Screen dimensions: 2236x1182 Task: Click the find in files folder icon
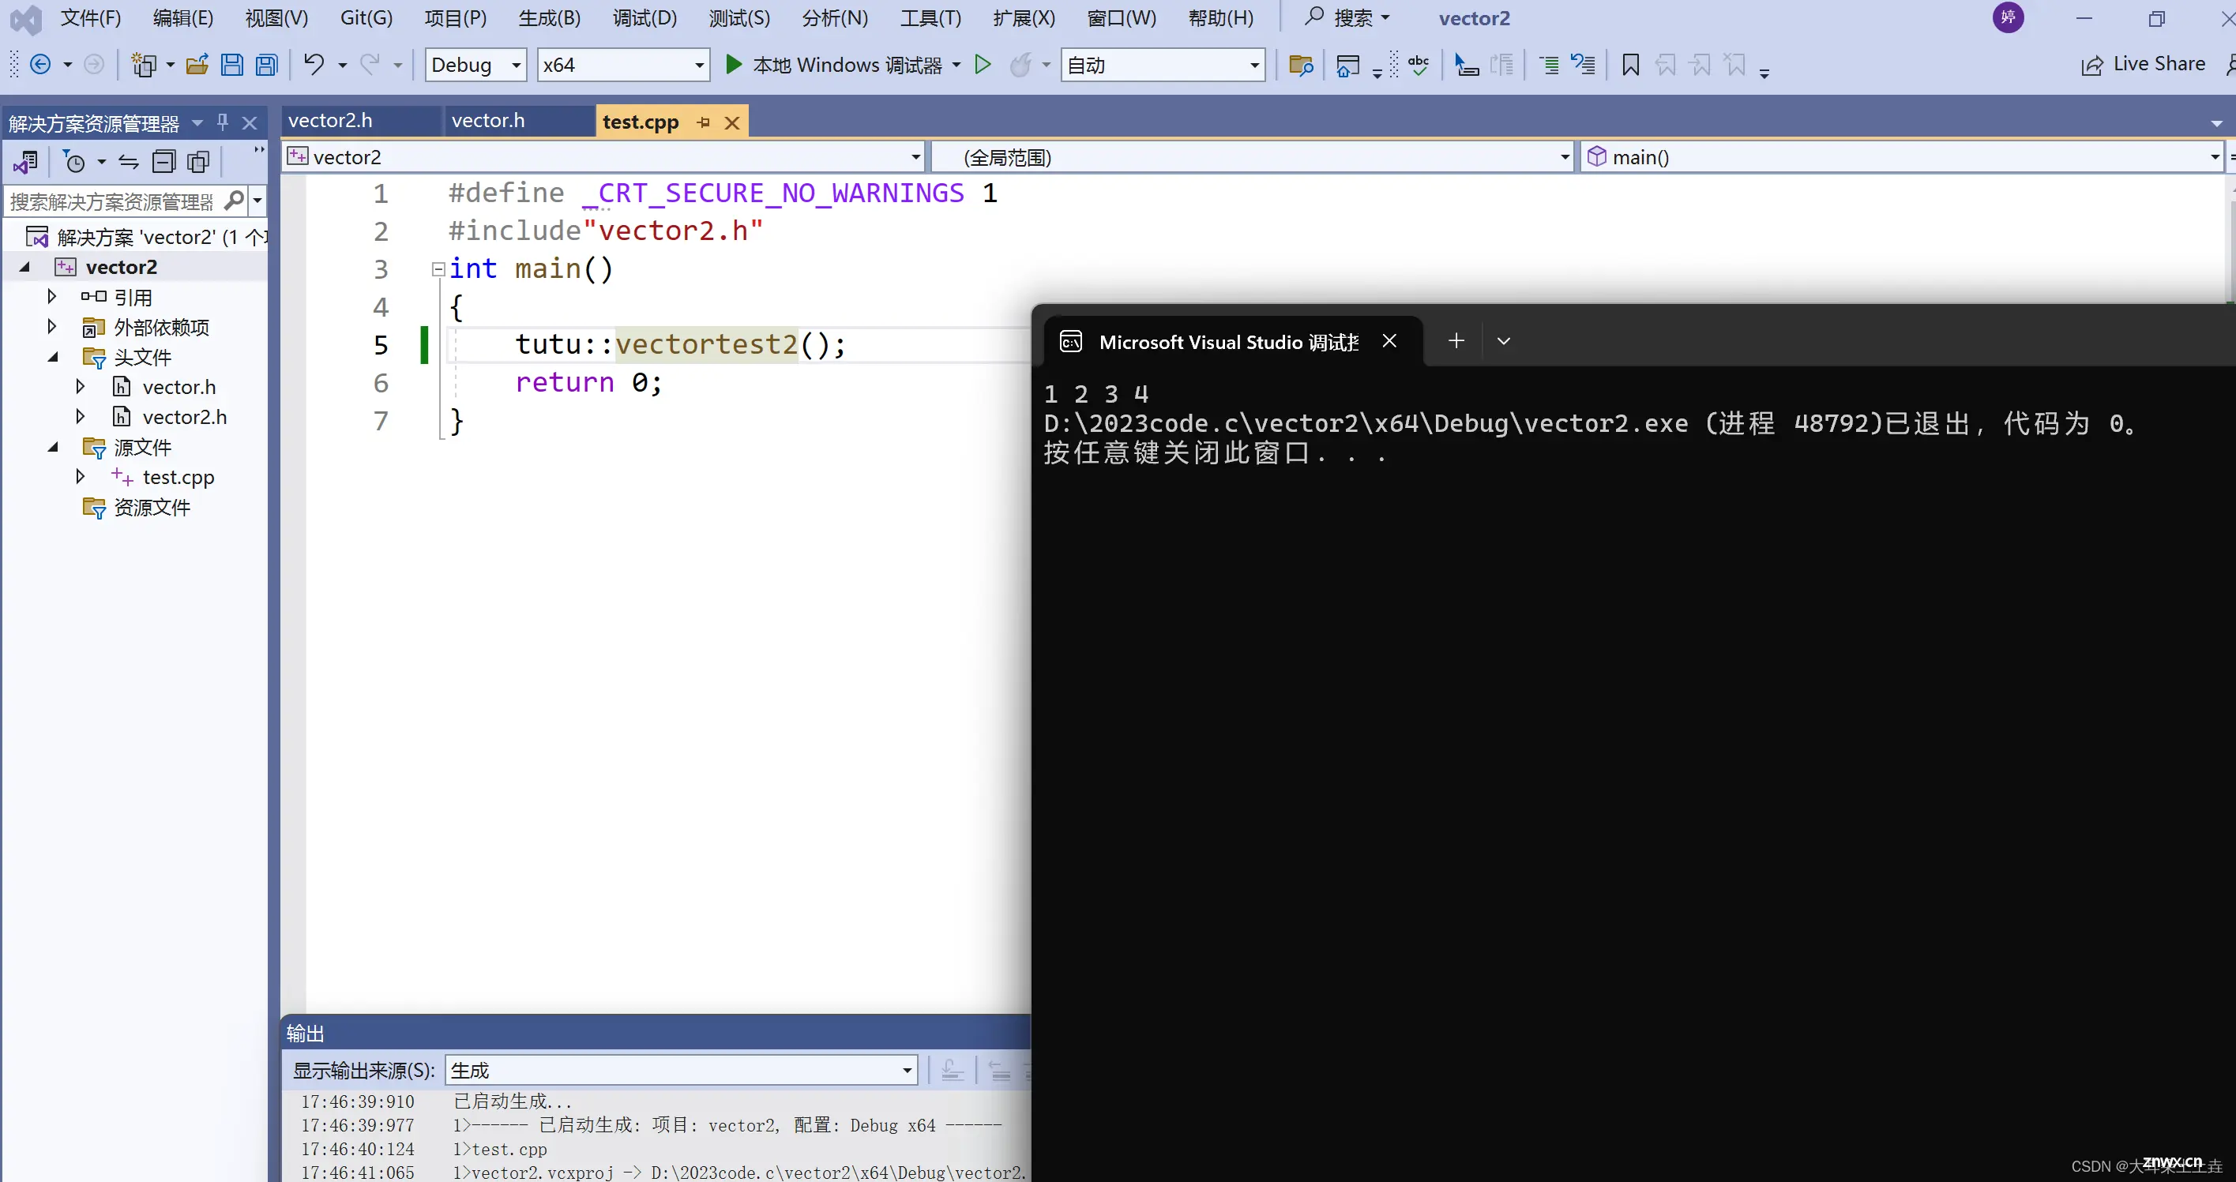tap(1300, 65)
